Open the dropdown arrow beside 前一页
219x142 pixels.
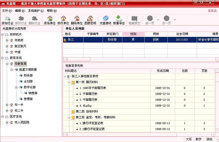point(158,20)
